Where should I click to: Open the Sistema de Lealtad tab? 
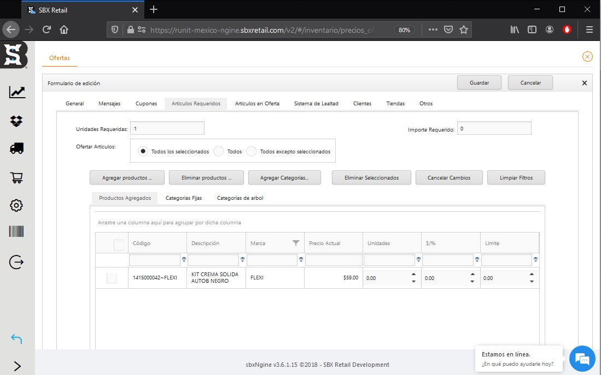coord(316,104)
